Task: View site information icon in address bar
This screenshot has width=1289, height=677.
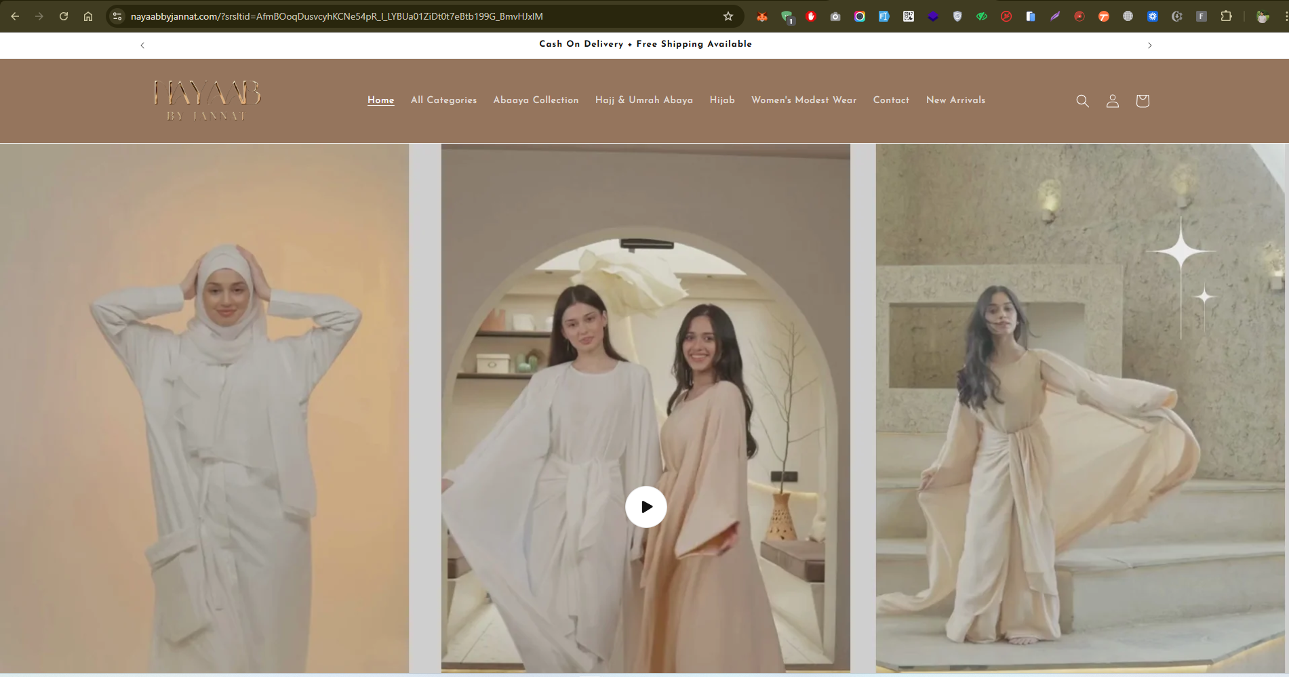Action: click(x=117, y=16)
